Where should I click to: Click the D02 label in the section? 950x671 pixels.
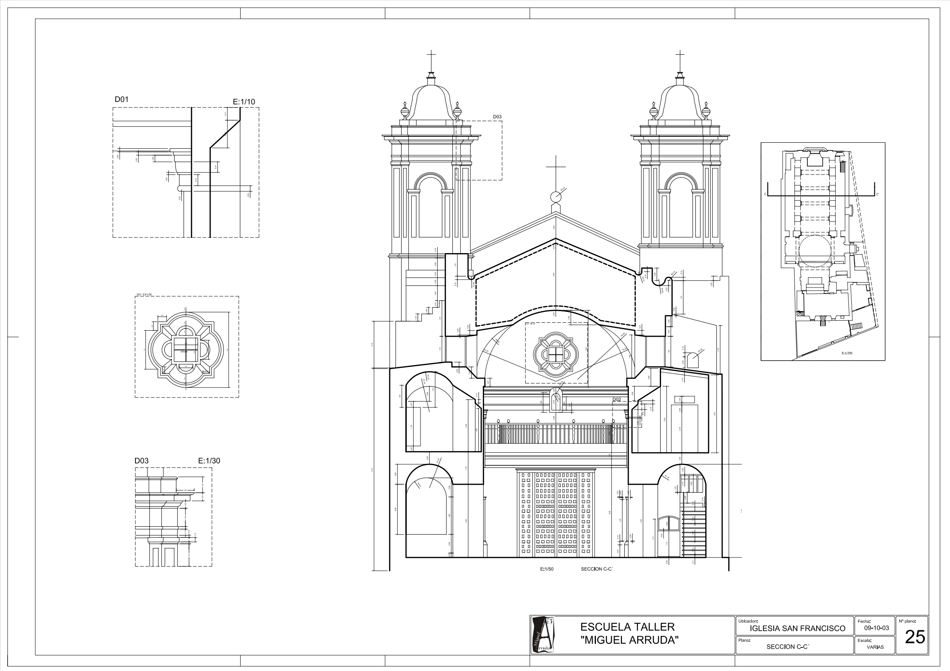point(617,399)
